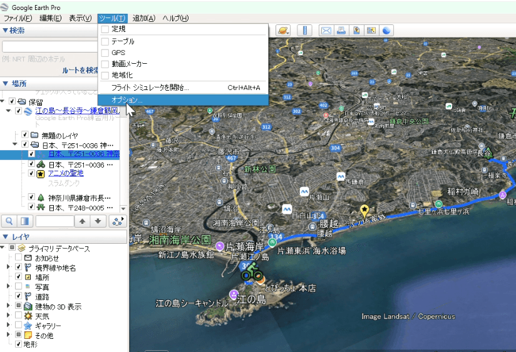Click the email icon in the toolbar
This screenshot has width=516, height=352.
pos(326,30)
